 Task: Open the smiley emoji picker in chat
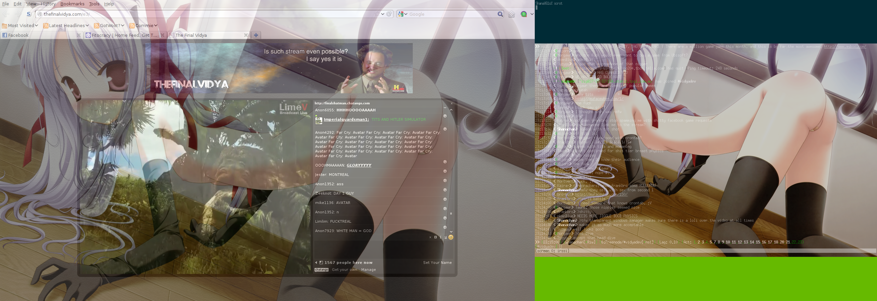451,237
